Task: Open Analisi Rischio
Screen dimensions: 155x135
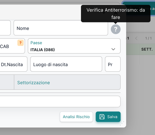Action: [76, 117]
